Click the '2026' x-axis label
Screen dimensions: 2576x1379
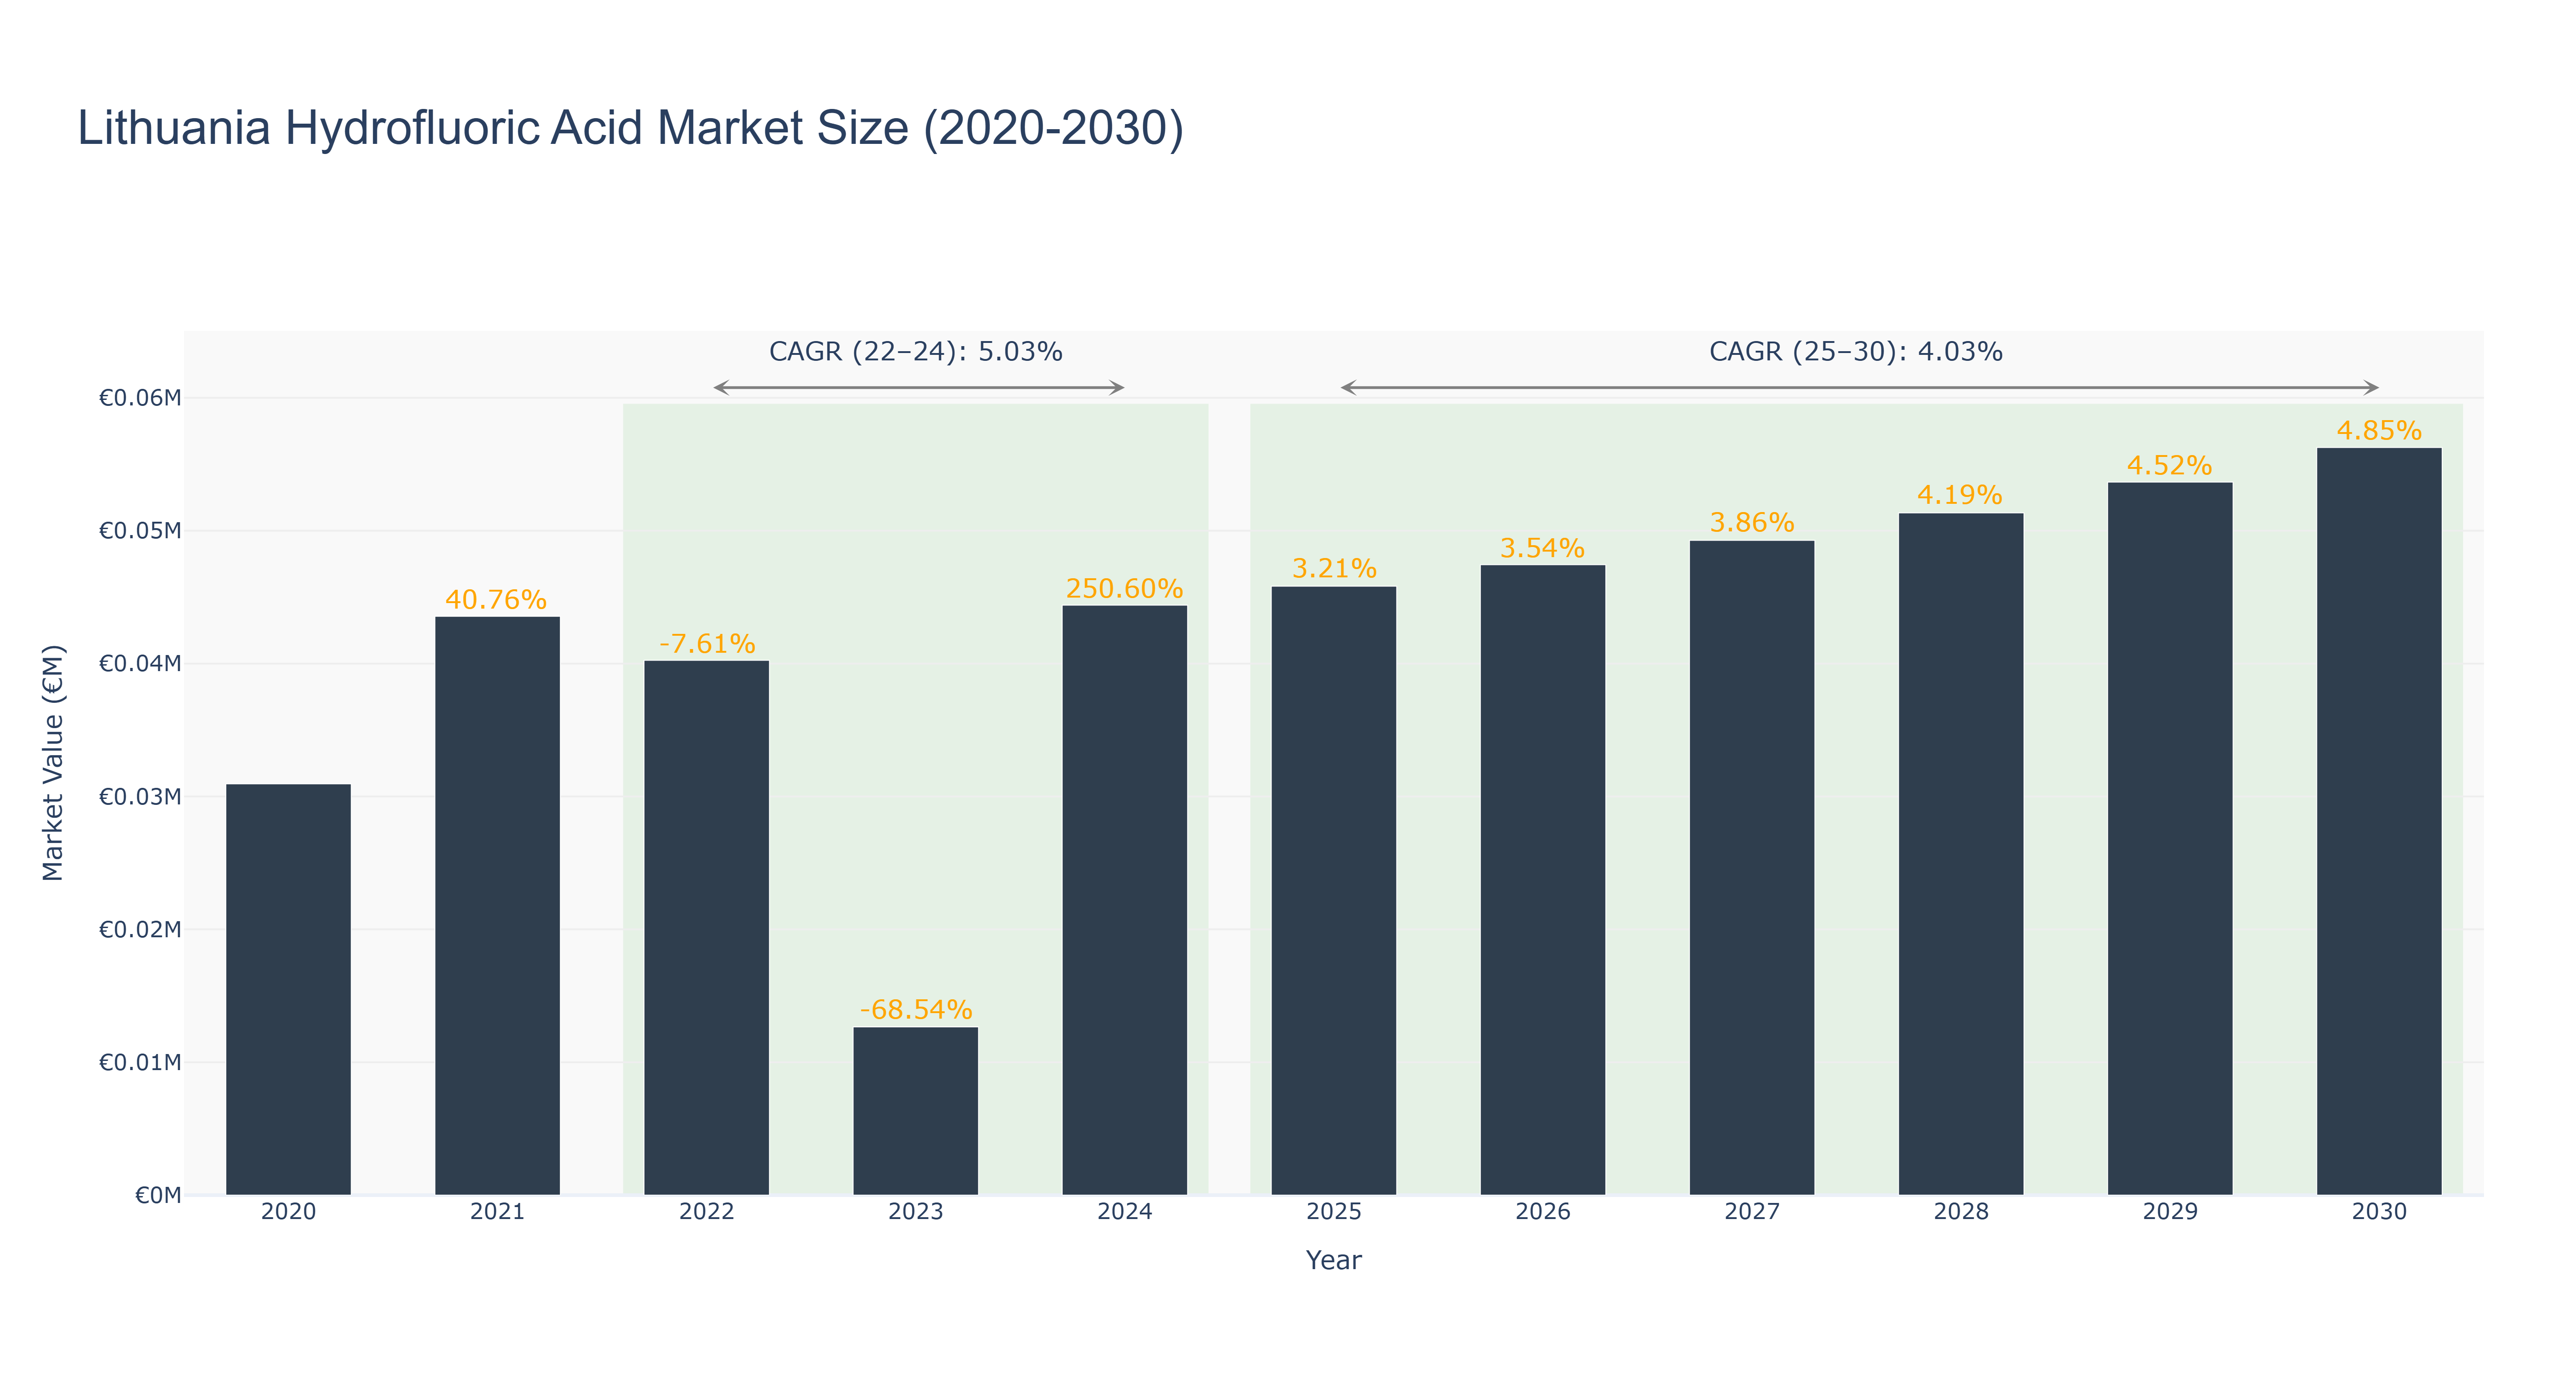click(1542, 1211)
